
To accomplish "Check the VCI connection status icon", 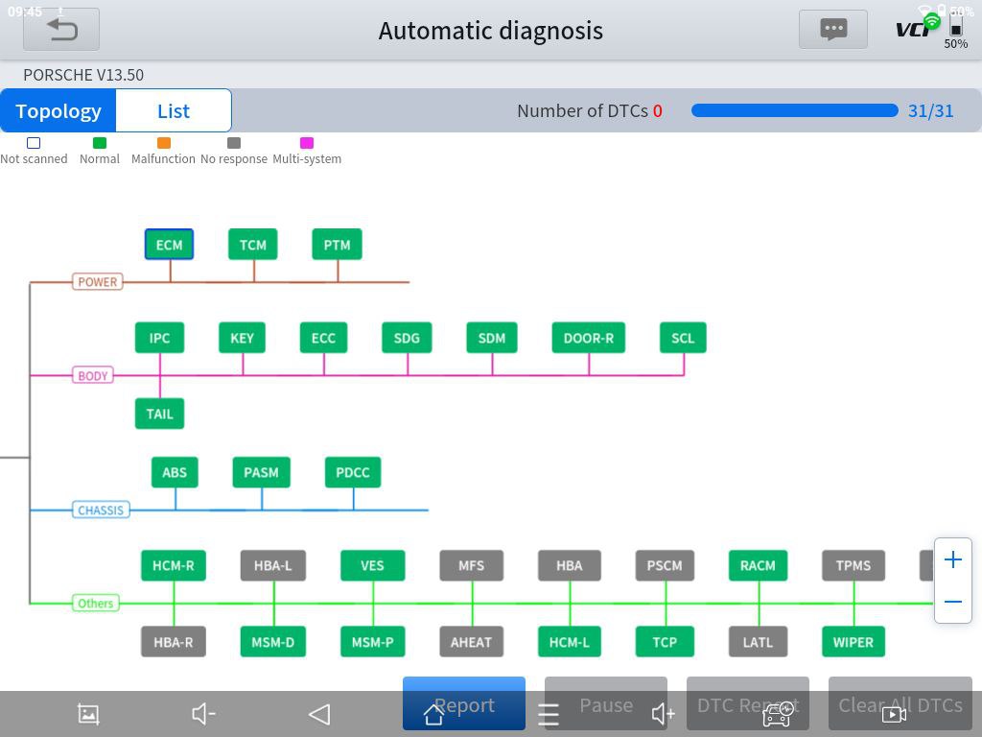I will 915,29.
